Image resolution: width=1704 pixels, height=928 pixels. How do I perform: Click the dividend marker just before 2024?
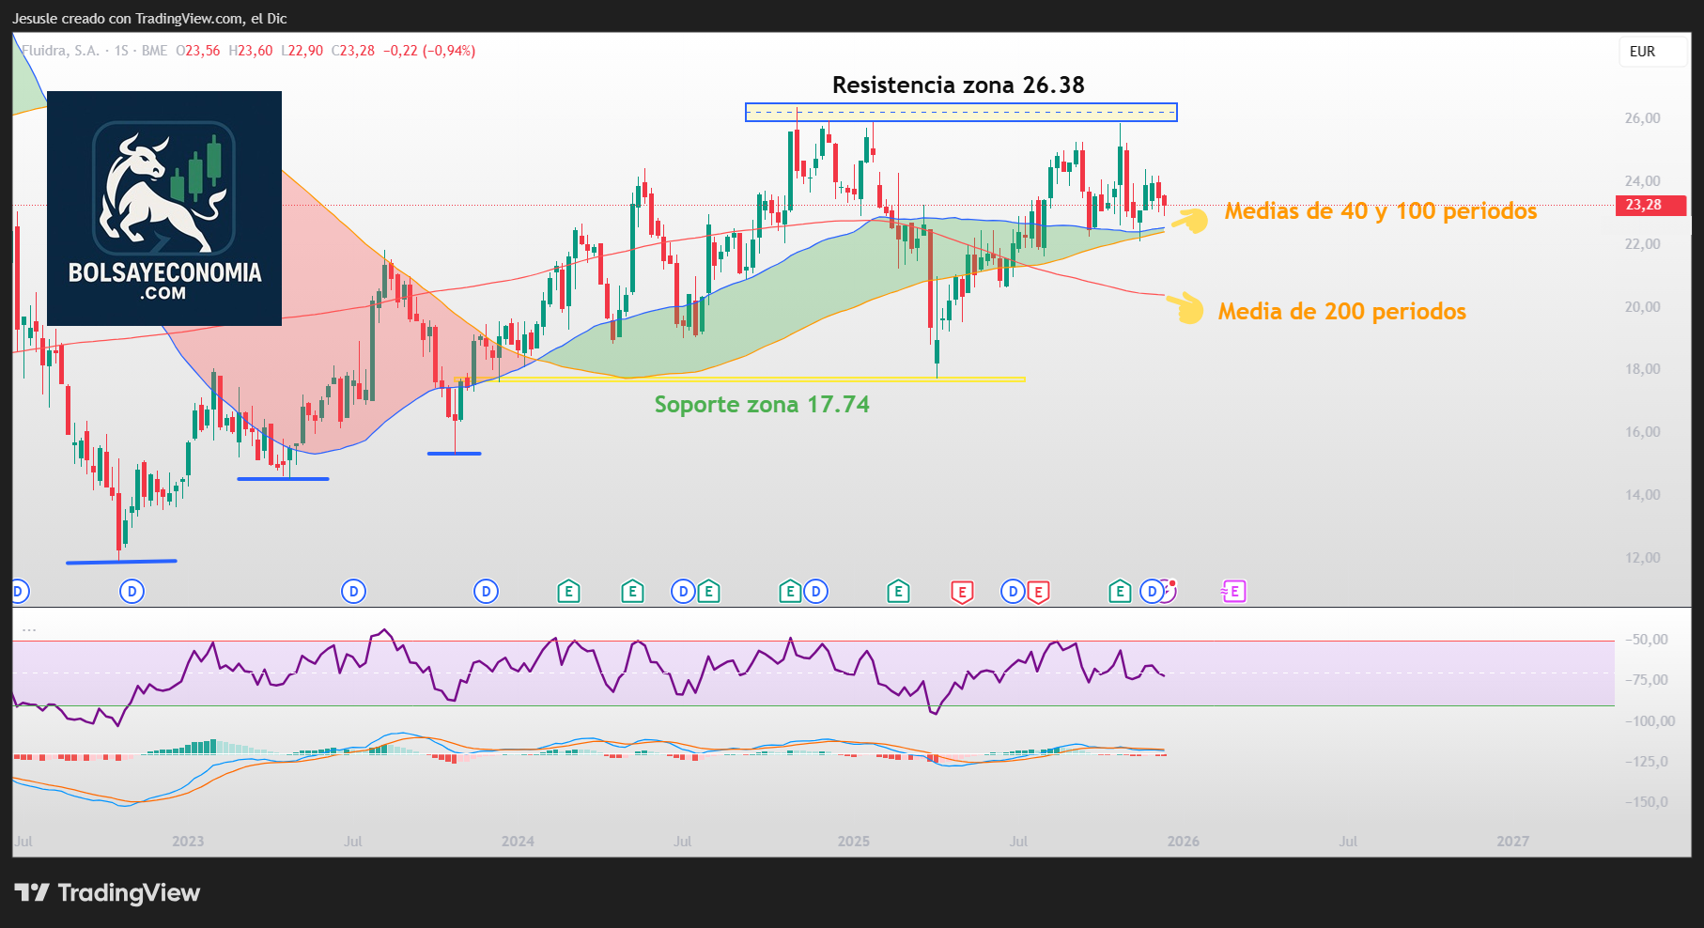click(x=486, y=592)
